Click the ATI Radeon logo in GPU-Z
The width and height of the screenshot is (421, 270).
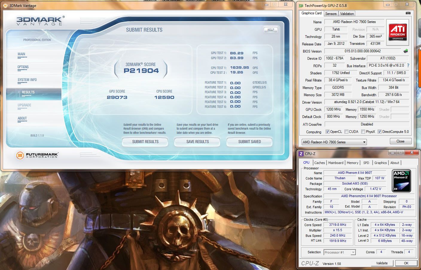398,32
